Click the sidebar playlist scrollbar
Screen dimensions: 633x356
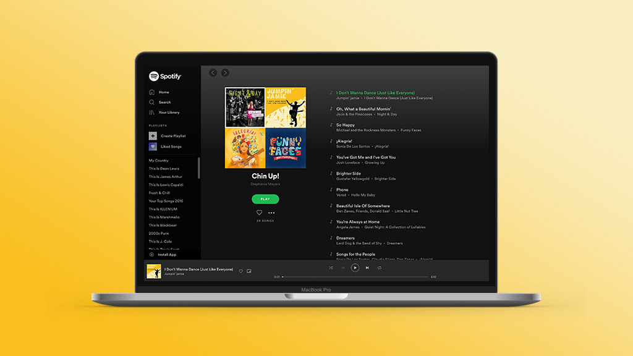click(198, 168)
